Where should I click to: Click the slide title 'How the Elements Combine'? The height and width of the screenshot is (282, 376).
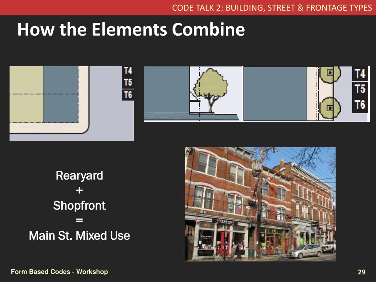click(131, 29)
